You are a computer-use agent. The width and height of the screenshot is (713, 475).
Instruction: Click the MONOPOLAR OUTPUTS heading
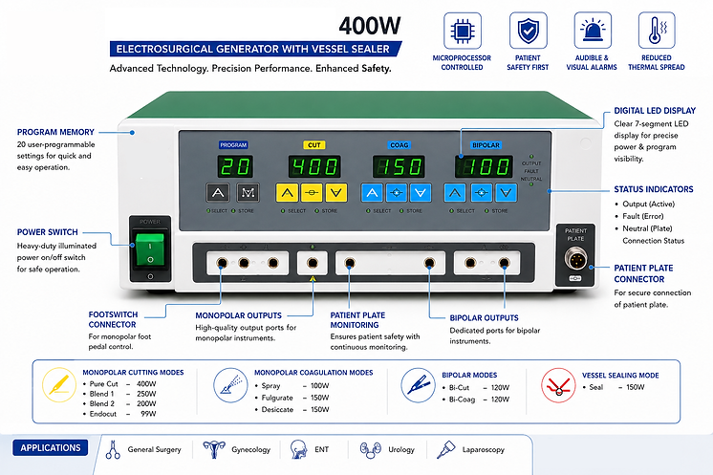[238, 315]
